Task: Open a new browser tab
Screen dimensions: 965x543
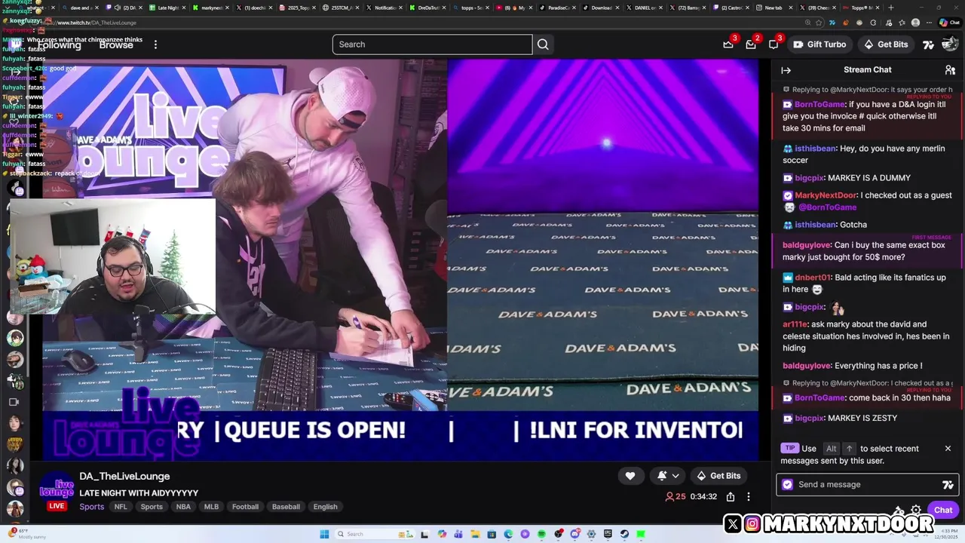Action: tap(891, 8)
